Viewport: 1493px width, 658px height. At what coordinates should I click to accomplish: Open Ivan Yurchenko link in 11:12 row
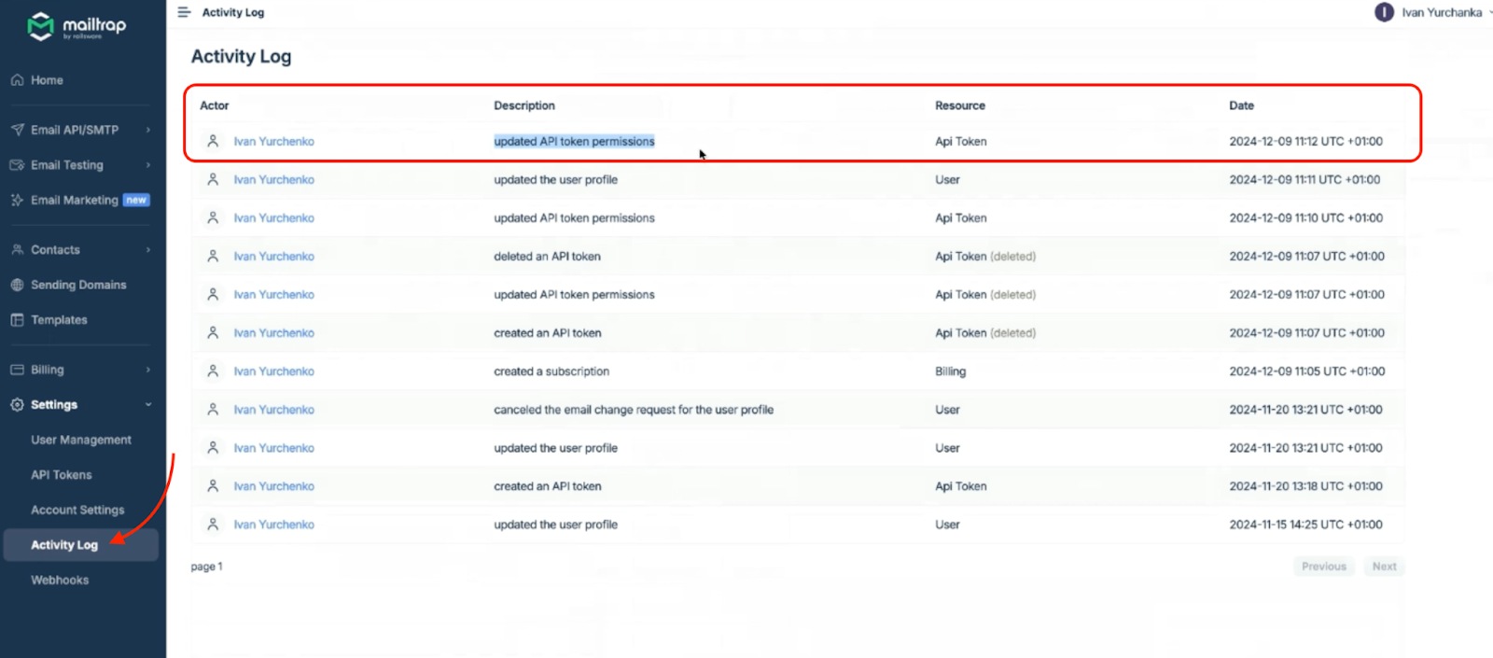pos(273,142)
